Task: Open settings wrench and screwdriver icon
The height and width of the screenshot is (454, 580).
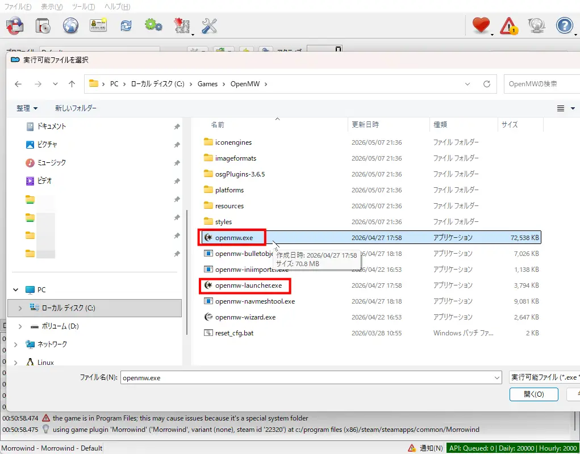Action: [x=209, y=26]
